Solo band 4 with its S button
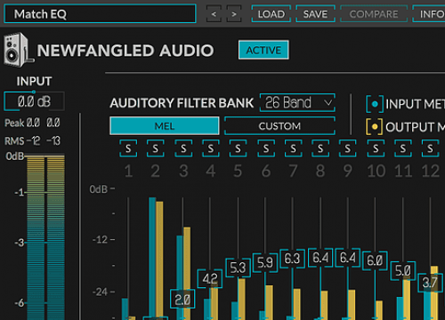The image size is (445, 320). [211, 148]
